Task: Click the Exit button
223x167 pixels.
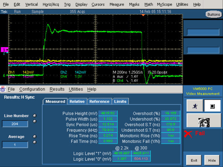Action: [x=194, y=160]
